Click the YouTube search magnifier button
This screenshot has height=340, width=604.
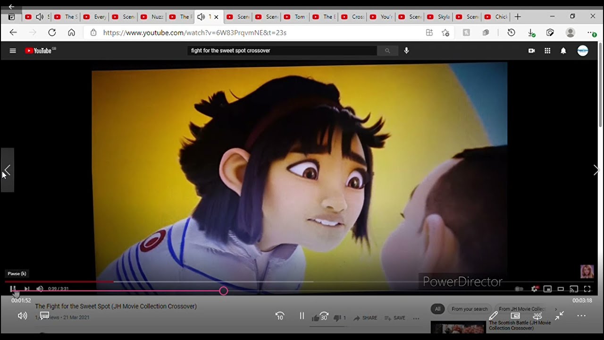pos(387,51)
